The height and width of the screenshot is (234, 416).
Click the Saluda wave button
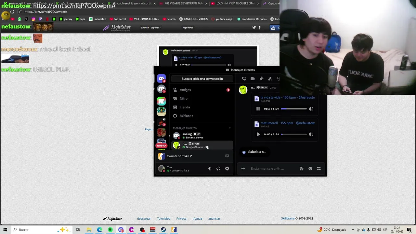pos(254,152)
